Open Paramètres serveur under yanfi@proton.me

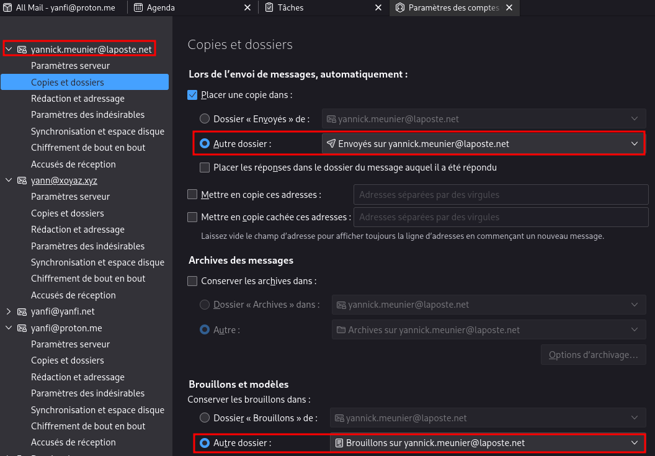pyautogui.click(x=70, y=344)
